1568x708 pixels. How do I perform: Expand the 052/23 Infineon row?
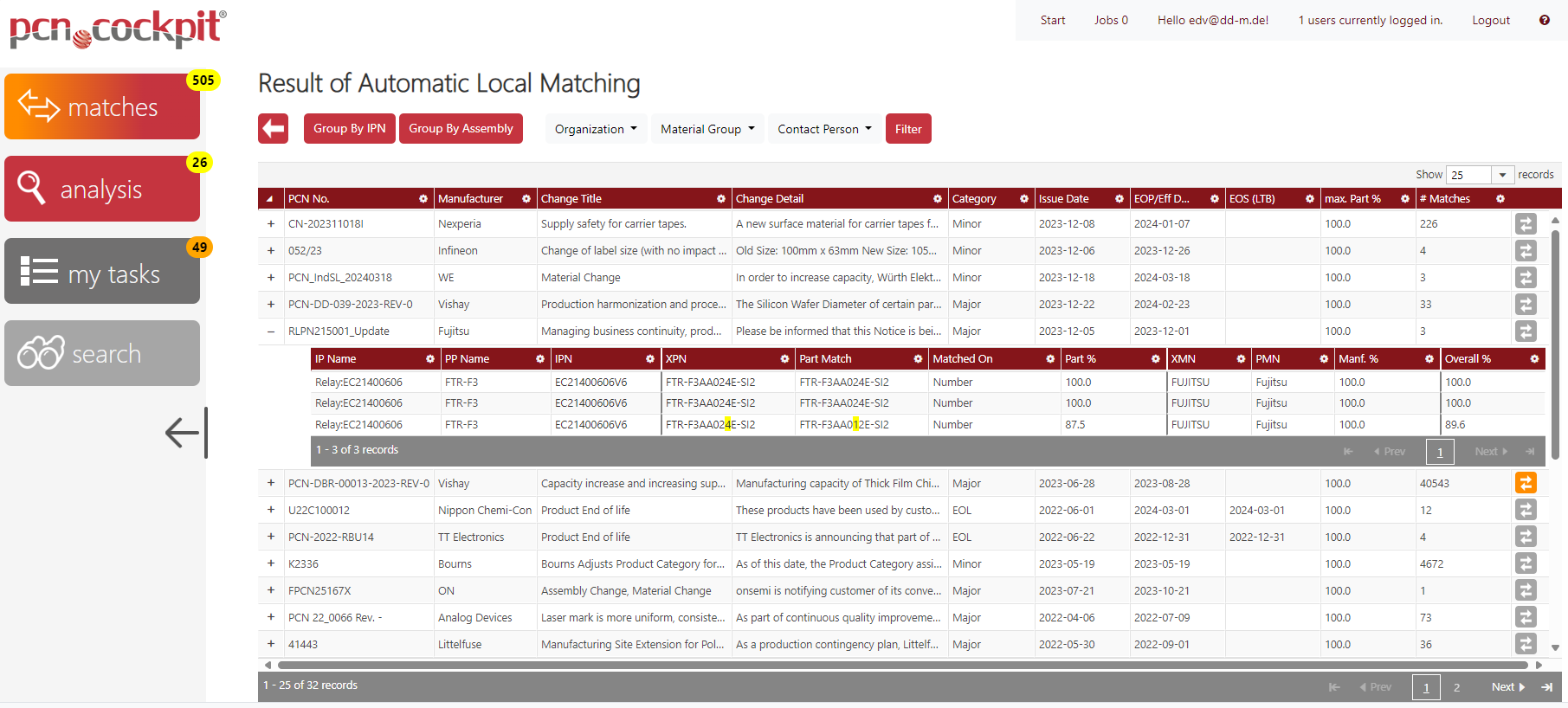click(271, 250)
